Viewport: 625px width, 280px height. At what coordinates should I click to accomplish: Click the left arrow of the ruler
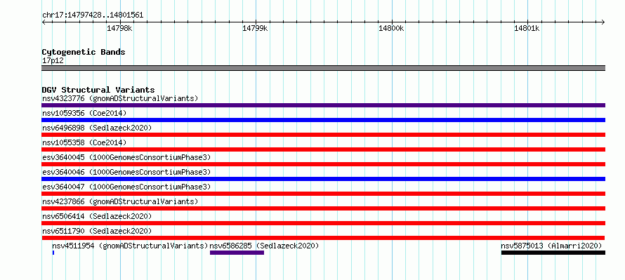click(44, 22)
